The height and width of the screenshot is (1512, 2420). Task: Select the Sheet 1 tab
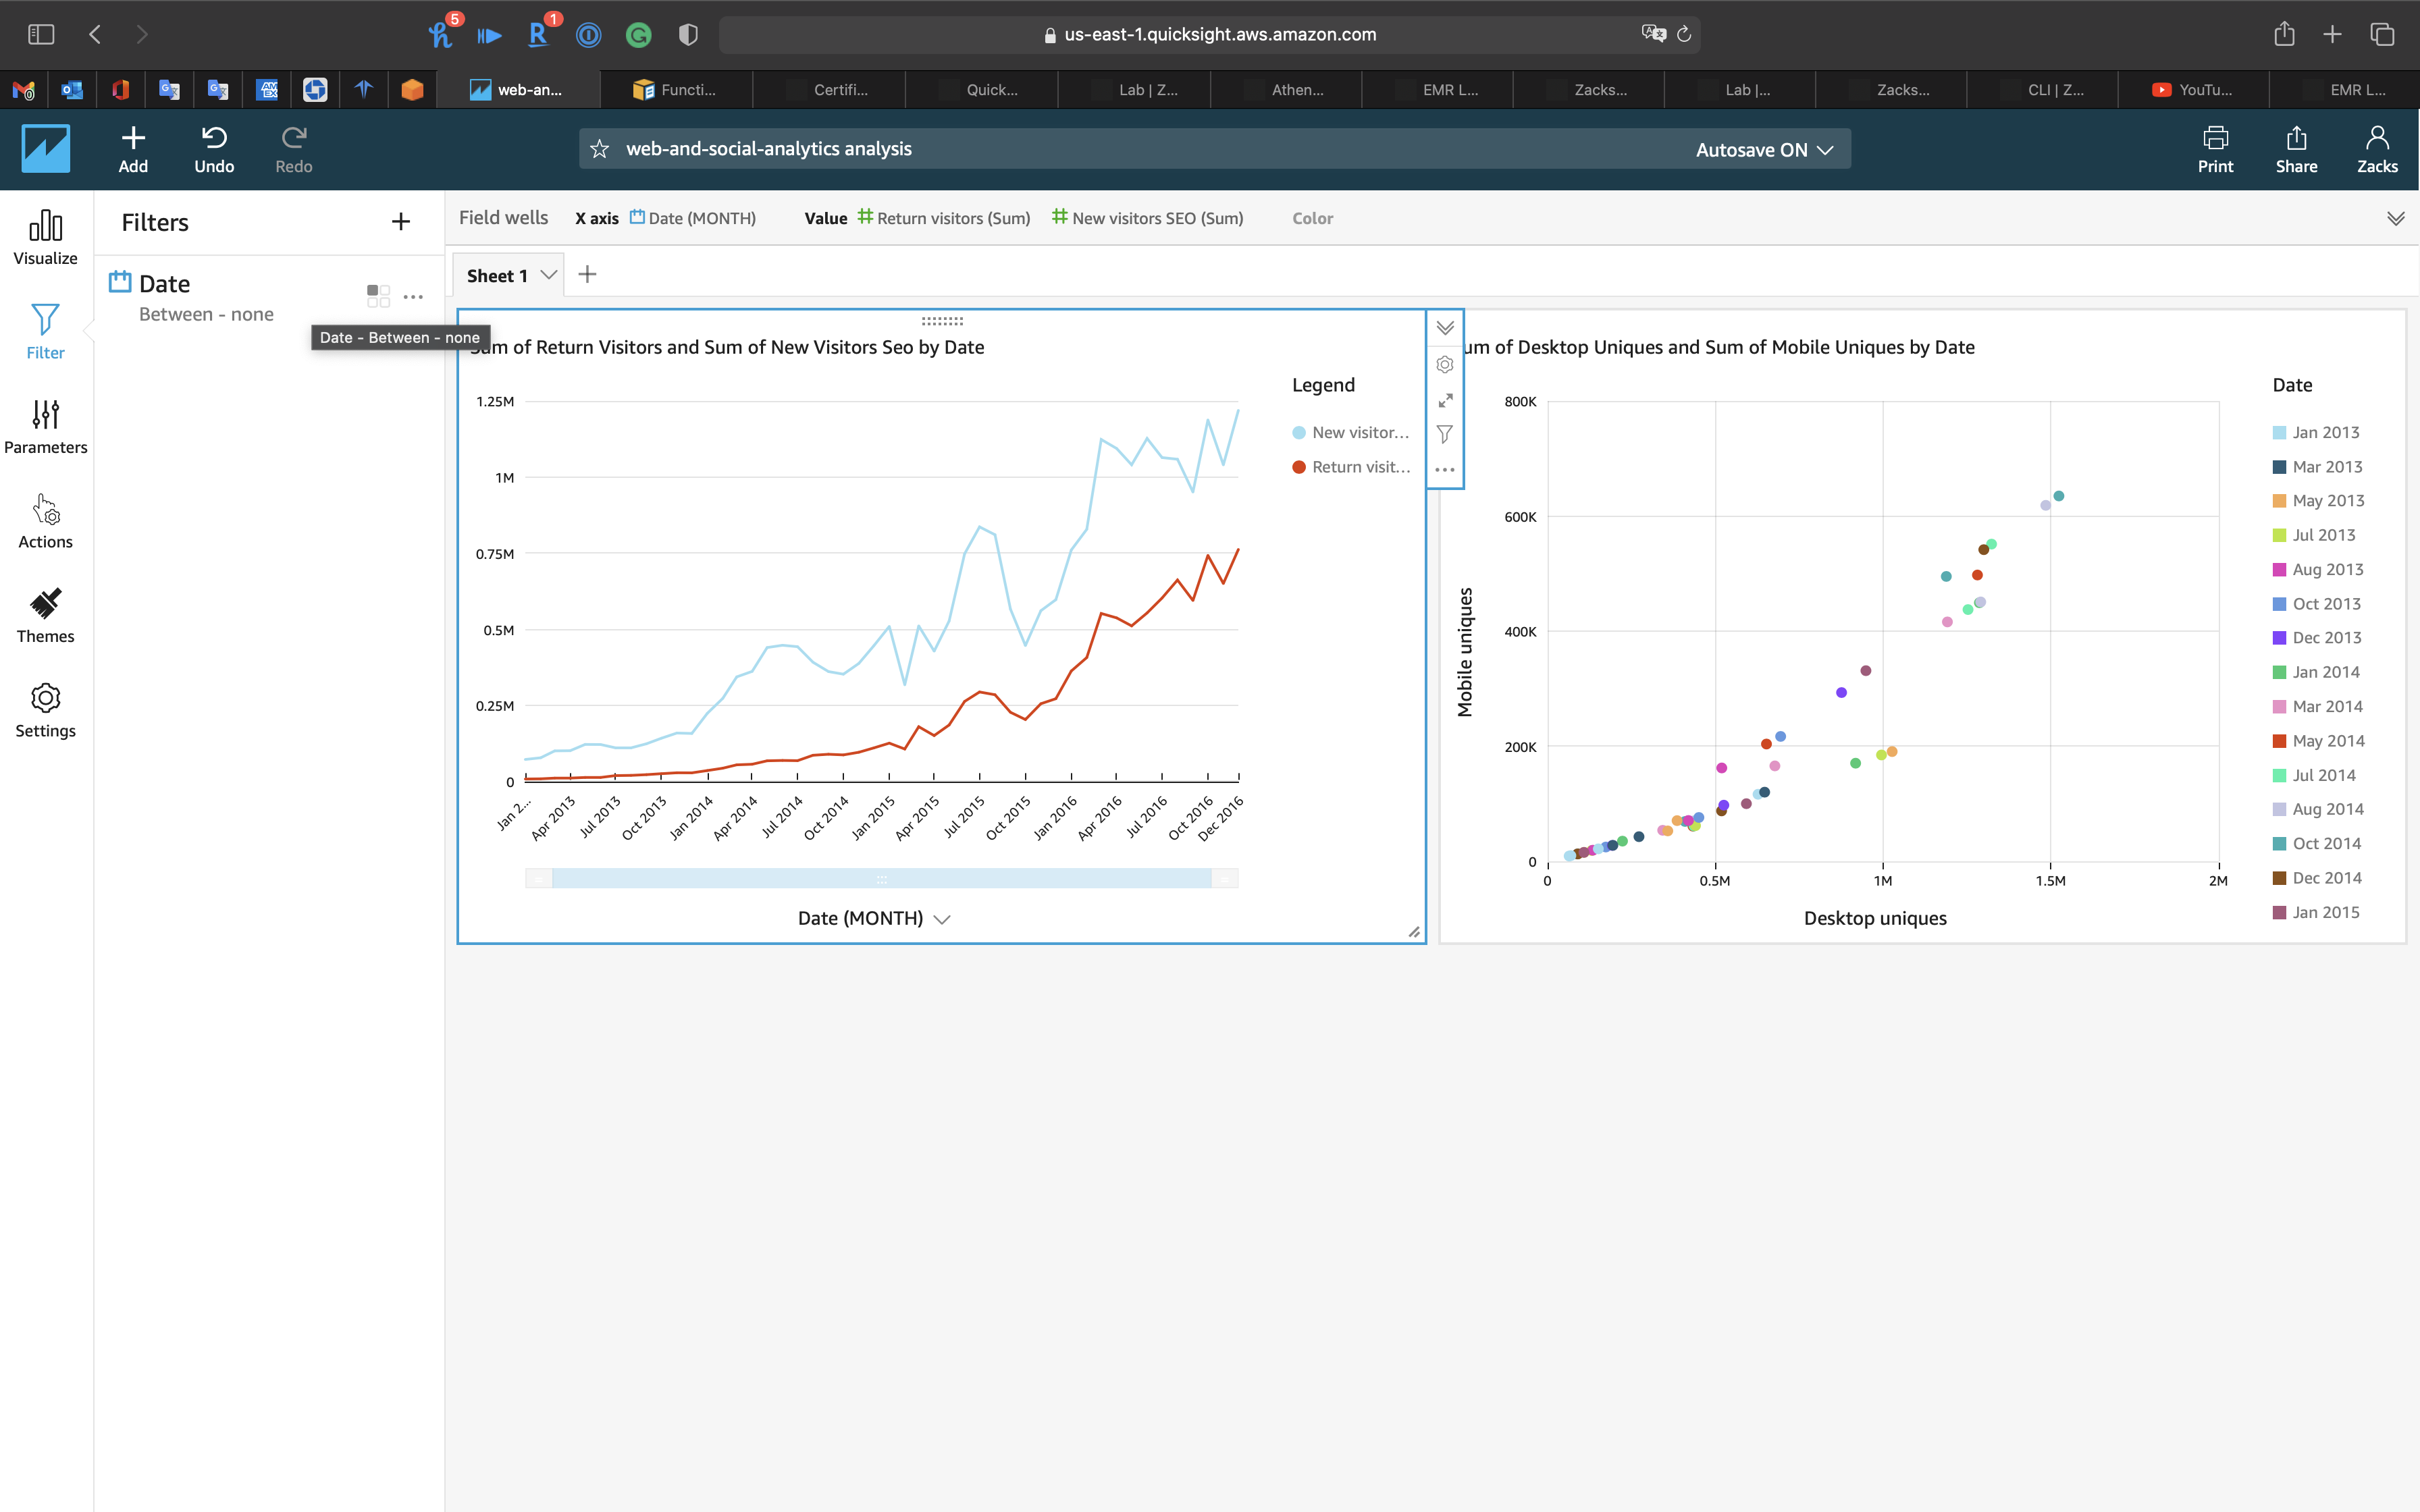click(497, 275)
